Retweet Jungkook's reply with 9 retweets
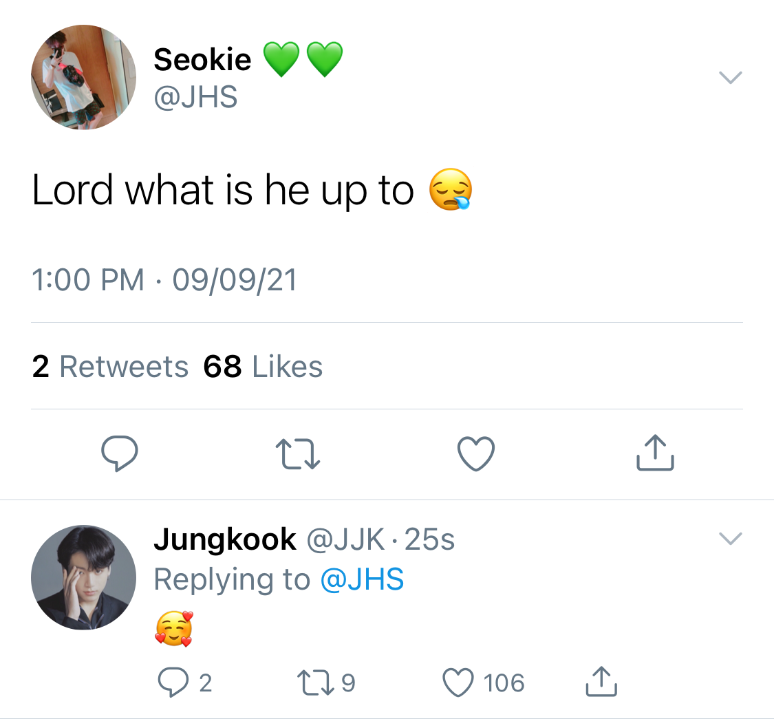This screenshot has height=719, width=774. coord(315,683)
